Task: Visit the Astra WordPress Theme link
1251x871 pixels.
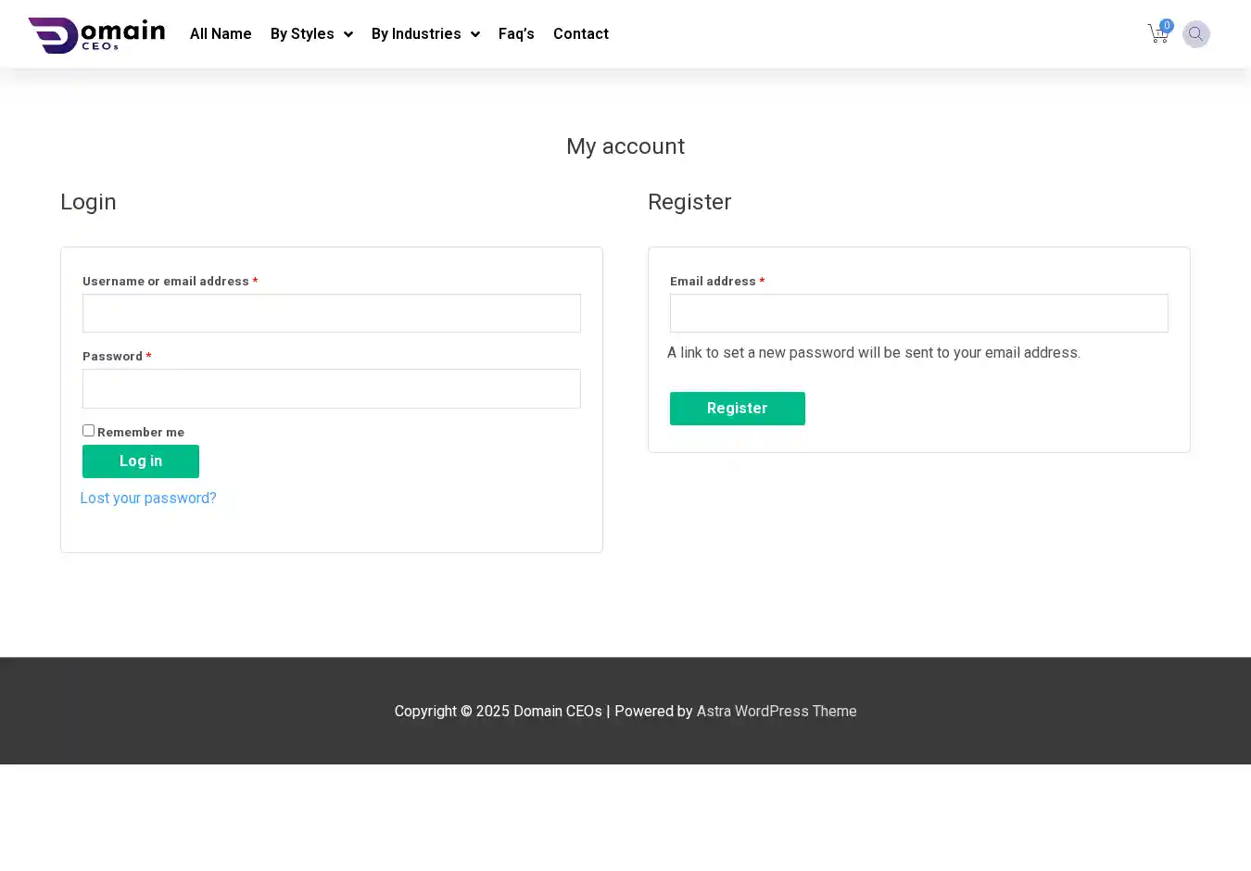Action: (x=777, y=712)
